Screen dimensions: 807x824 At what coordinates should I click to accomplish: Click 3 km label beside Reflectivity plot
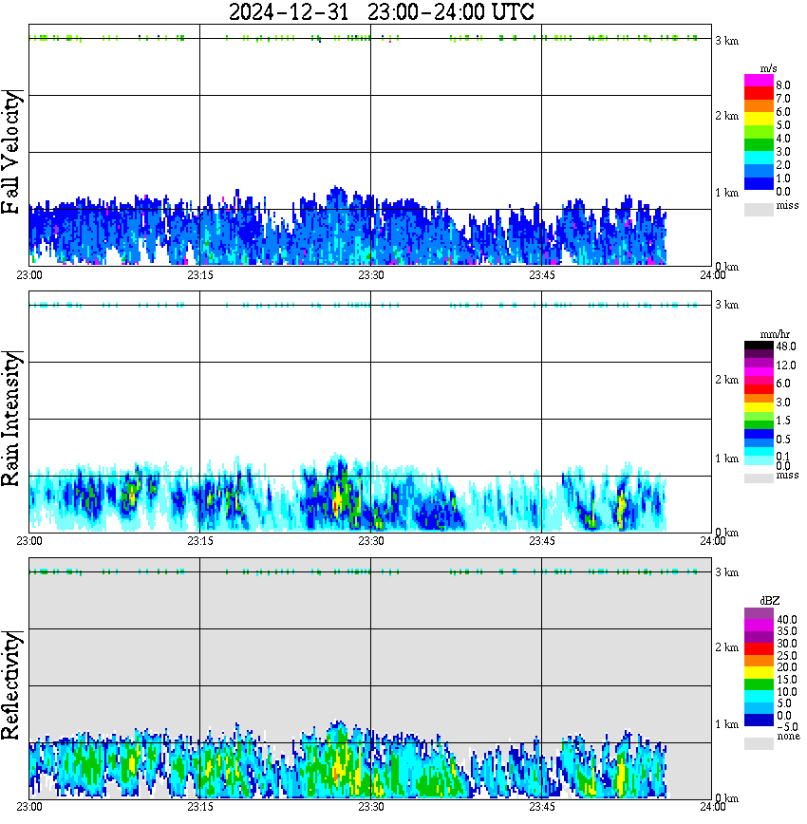click(x=726, y=572)
